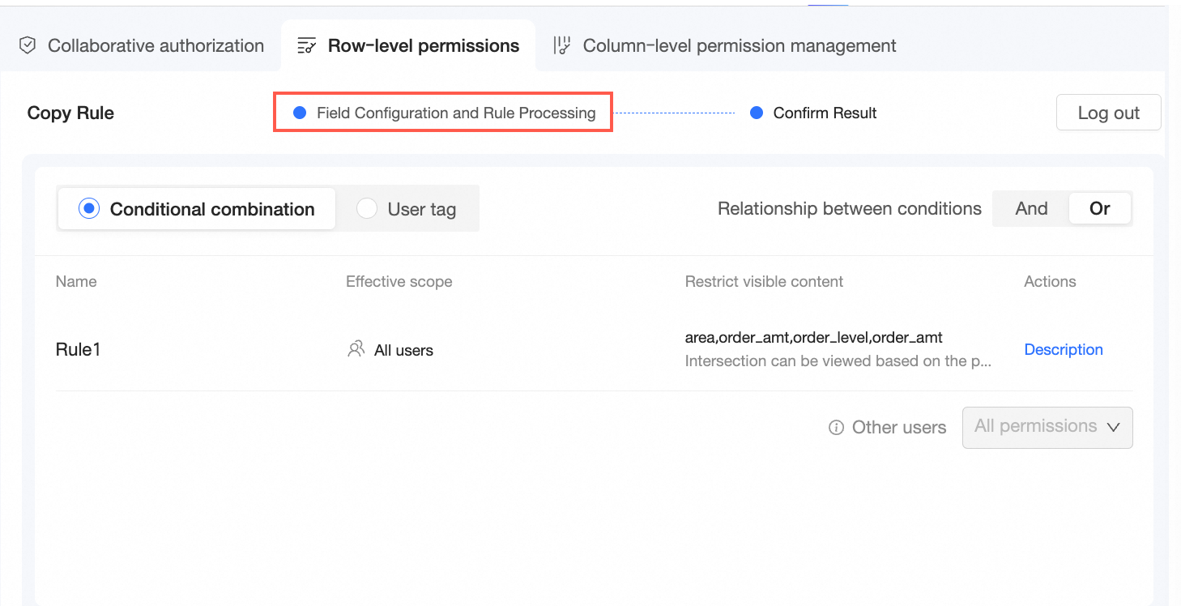The height and width of the screenshot is (606, 1181).
Task: Go to the Confirm Result step
Action: click(825, 113)
